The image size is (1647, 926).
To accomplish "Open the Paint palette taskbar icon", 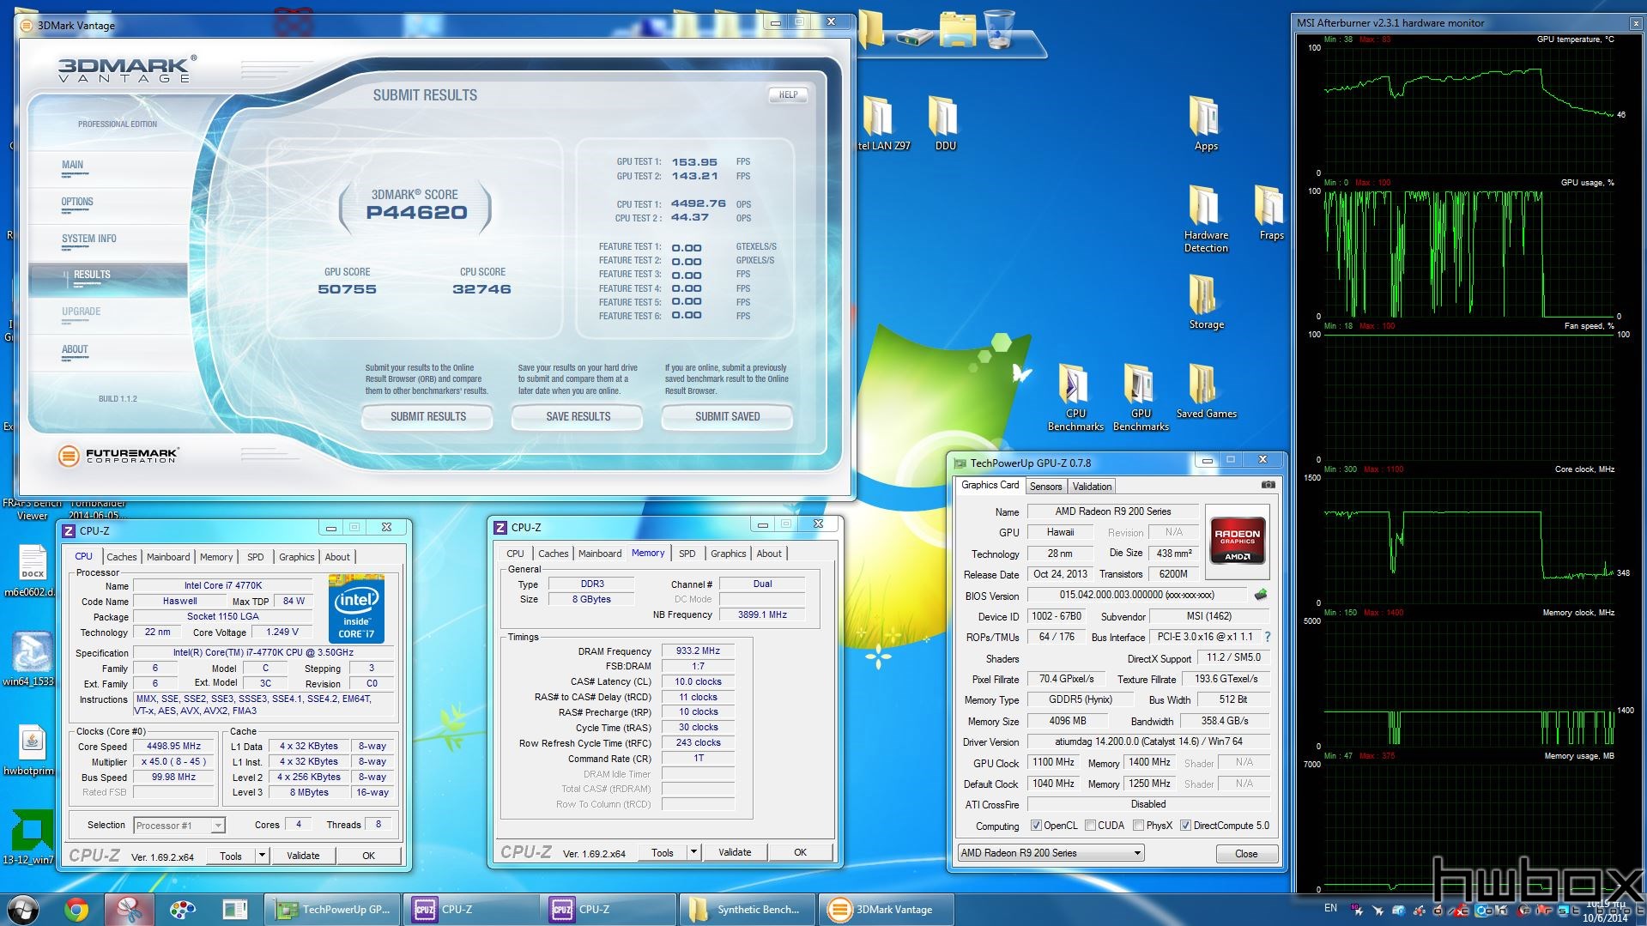I will (x=183, y=909).
